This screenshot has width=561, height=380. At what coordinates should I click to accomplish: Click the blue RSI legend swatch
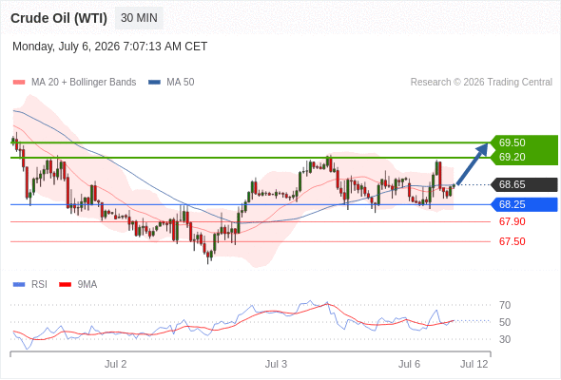click(19, 285)
